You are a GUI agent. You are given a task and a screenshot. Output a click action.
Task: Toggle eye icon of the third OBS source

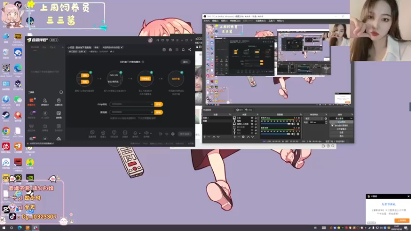[252, 124]
